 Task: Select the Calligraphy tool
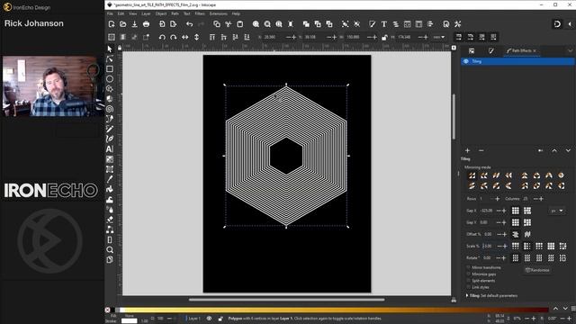(x=110, y=139)
